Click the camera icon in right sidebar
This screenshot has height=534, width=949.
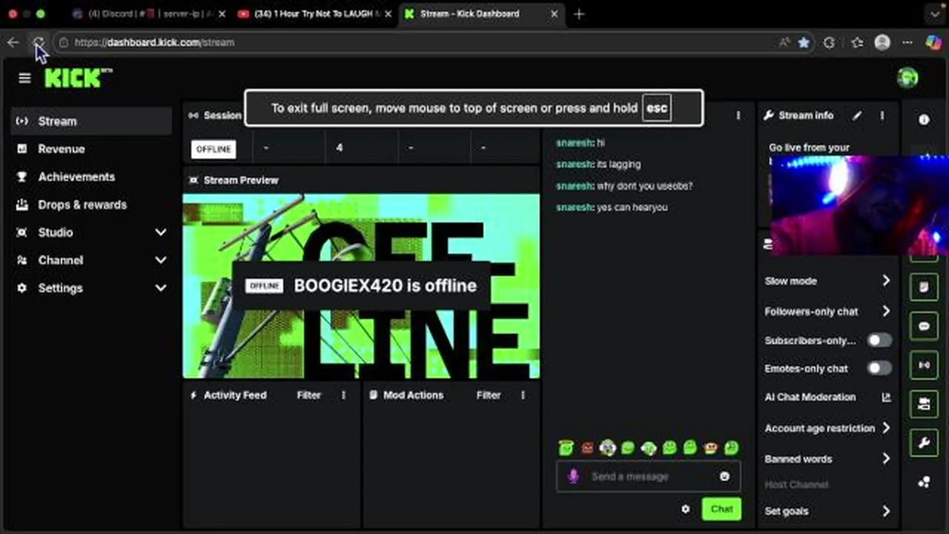point(924,404)
